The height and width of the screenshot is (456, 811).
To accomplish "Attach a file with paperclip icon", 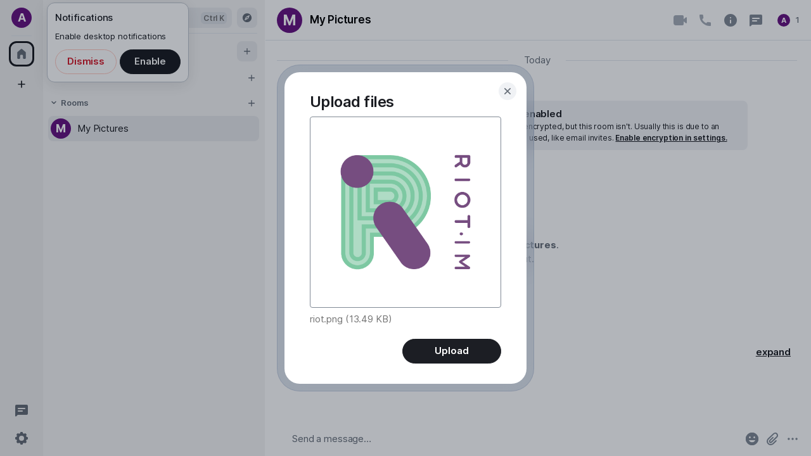I will click(x=772, y=439).
